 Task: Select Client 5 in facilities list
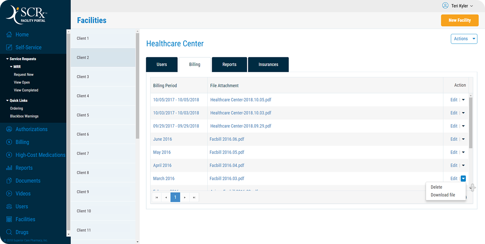pyautogui.click(x=103, y=115)
